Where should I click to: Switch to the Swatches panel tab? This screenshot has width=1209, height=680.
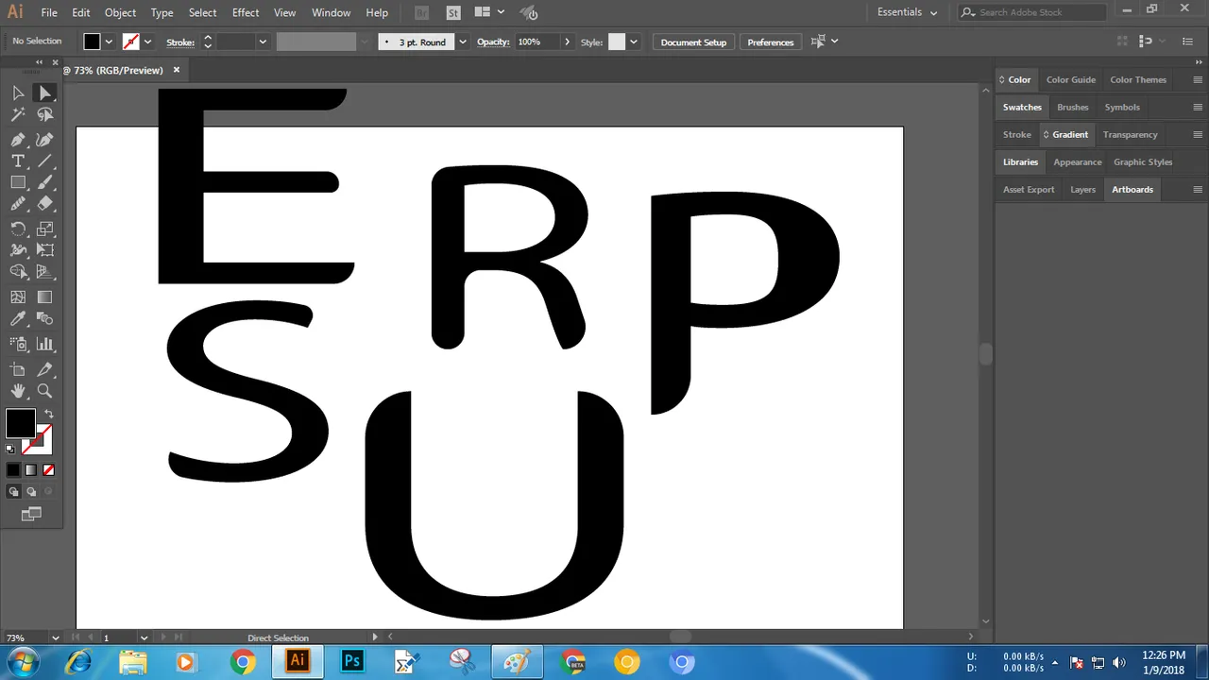(1022, 107)
